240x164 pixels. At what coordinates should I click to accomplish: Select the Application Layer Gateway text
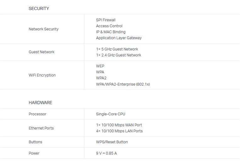pyautogui.click(x=119, y=38)
